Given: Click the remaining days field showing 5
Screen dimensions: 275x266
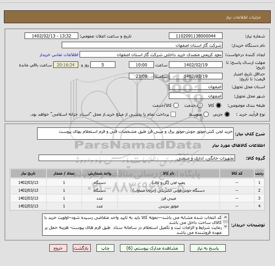Looking at the screenshot, I should click(x=103, y=65).
